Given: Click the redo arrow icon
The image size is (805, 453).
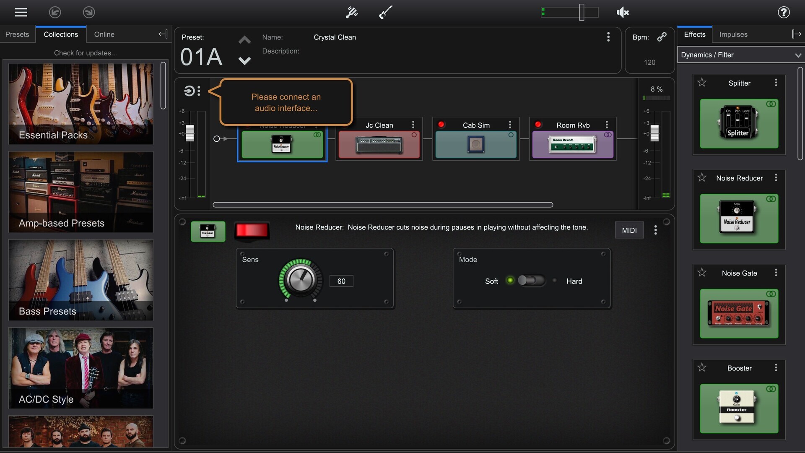Looking at the screenshot, I should (x=89, y=13).
